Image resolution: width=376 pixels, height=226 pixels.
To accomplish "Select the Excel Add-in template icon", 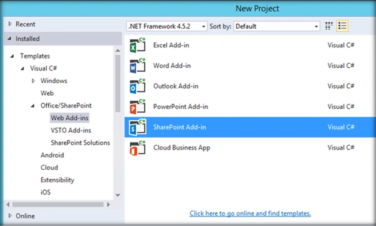I will click(137, 45).
